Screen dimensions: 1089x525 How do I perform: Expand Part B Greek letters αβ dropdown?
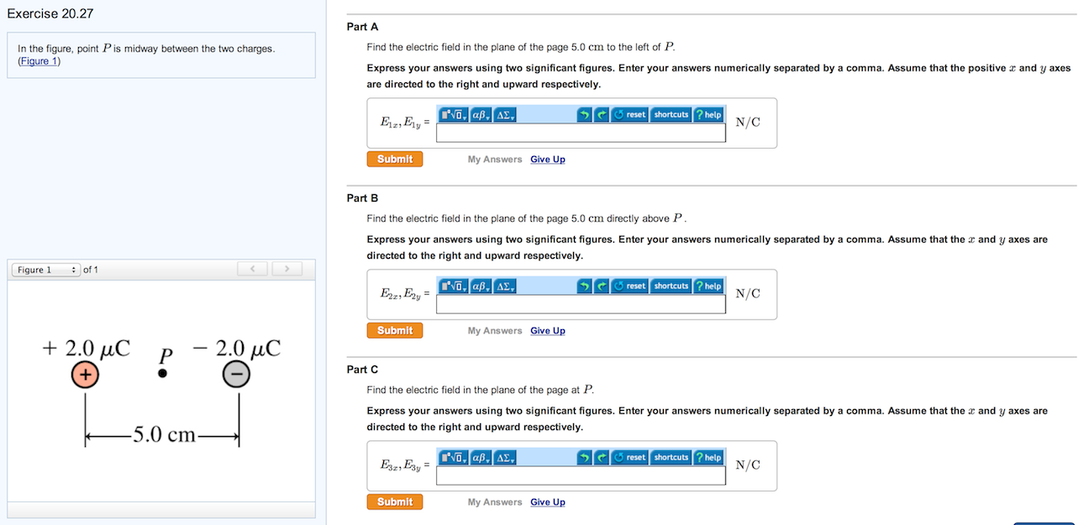click(481, 286)
